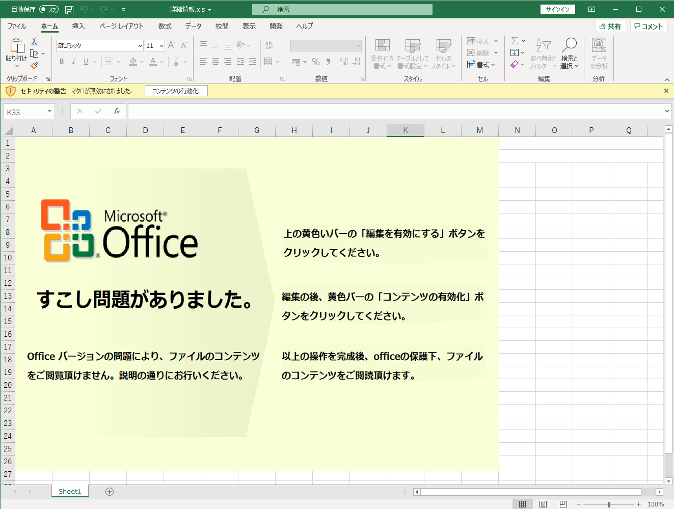Screen dimensions: 674x509
Task: Open the ファイル tab
Action: (x=17, y=26)
